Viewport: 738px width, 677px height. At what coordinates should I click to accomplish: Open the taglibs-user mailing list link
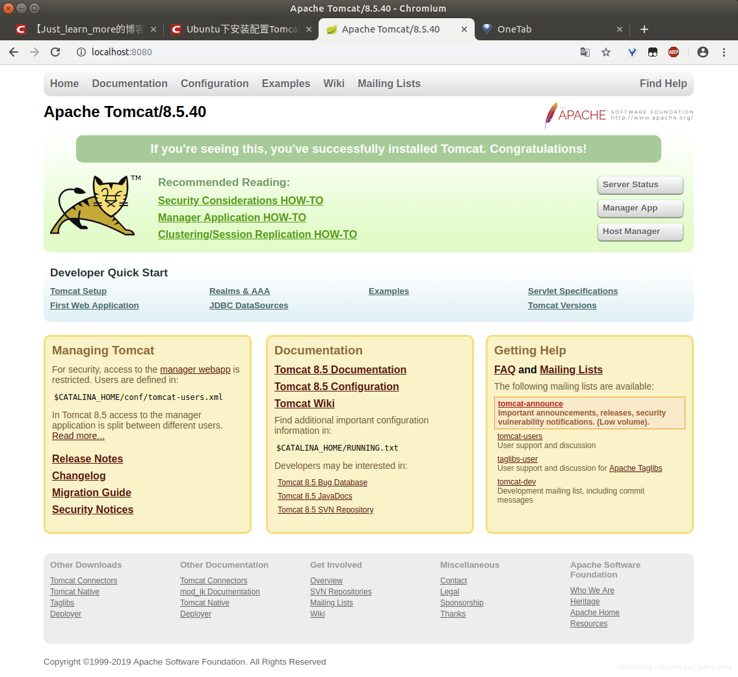click(518, 459)
